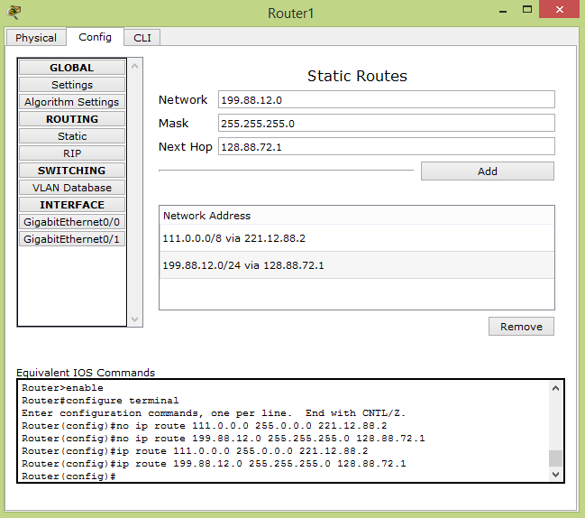Click IOS commands scroll down arrow
The image size is (585, 518).
point(555,475)
